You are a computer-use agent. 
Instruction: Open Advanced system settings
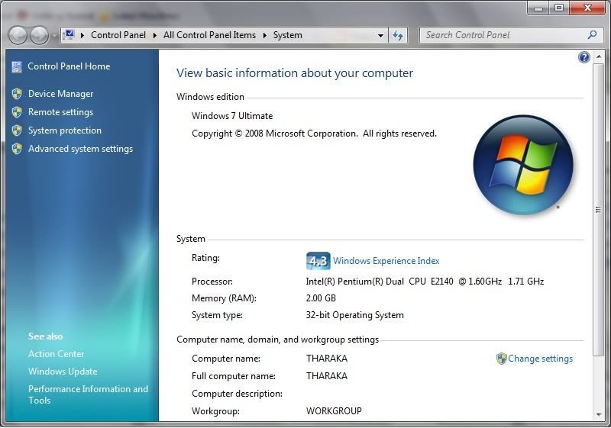click(81, 149)
